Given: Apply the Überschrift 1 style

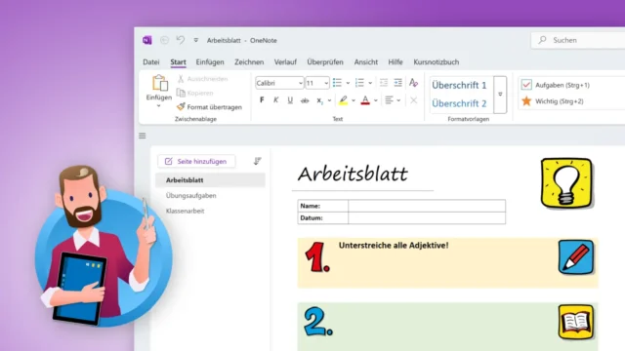Looking at the screenshot, I should tap(459, 85).
